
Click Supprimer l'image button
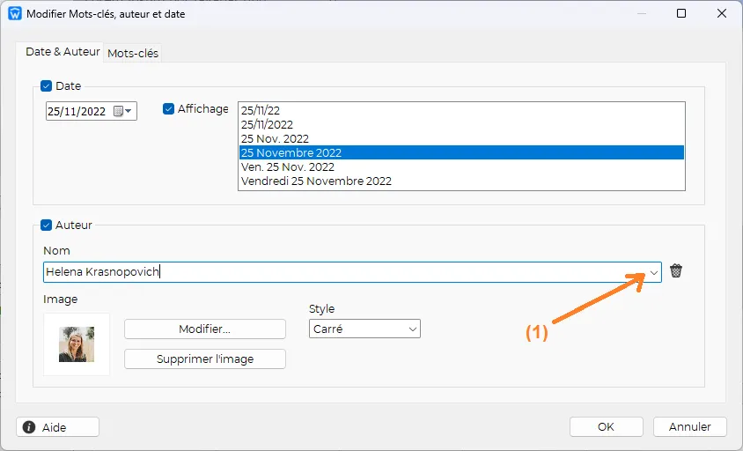pyautogui.click(x=205, y=359)
